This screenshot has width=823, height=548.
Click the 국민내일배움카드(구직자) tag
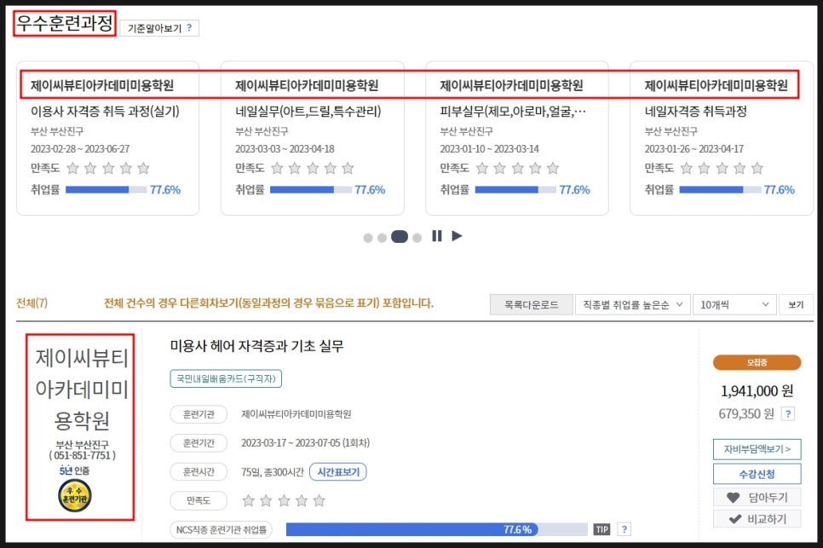(226, 378)
